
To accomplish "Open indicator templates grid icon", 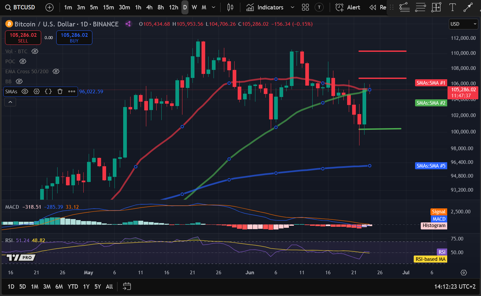I will (305, 7).
